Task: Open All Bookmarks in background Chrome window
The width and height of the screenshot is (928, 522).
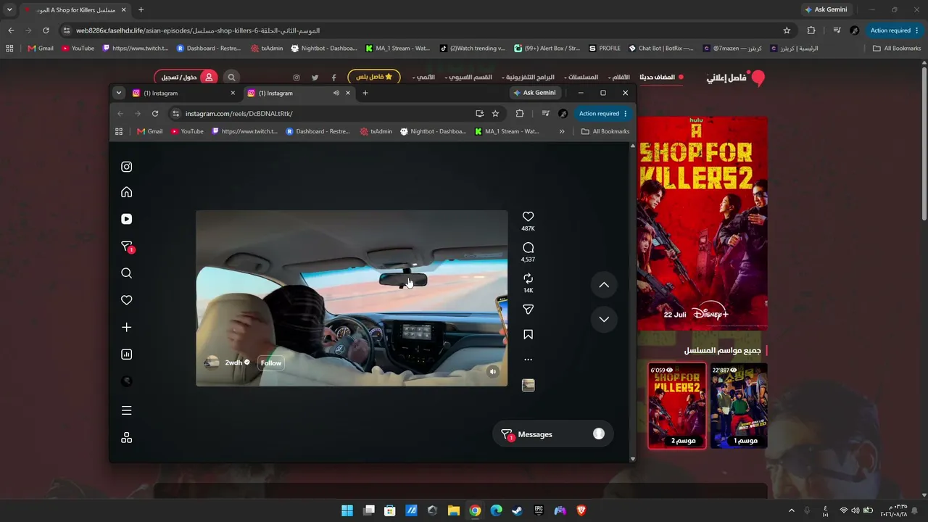Action: 897,49
